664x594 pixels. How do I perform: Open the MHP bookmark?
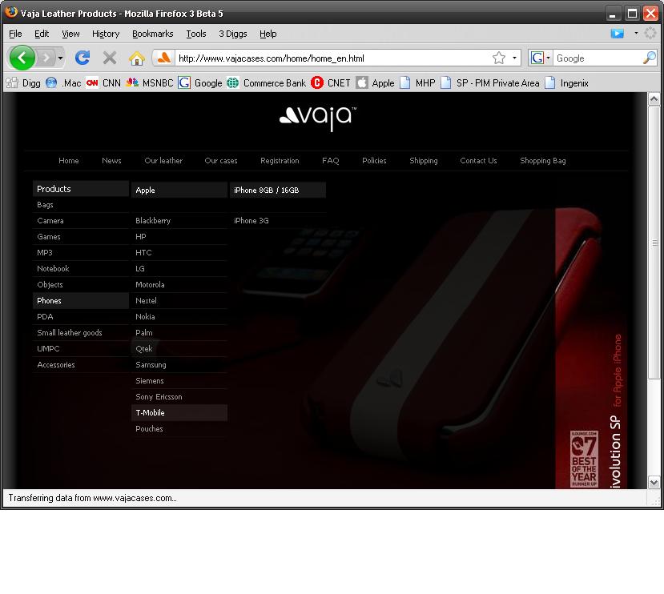[x=417, y=83]
